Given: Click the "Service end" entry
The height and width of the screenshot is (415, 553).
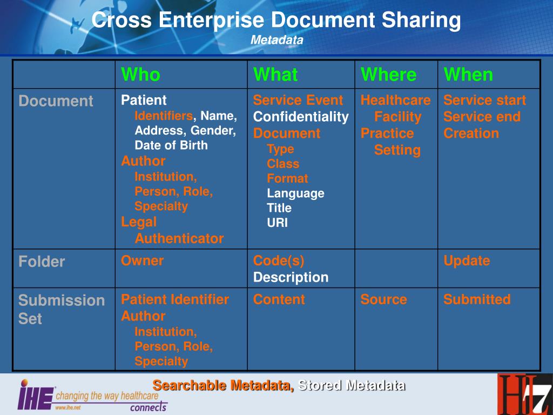Looking at the screenshot, I should point(482,117).
